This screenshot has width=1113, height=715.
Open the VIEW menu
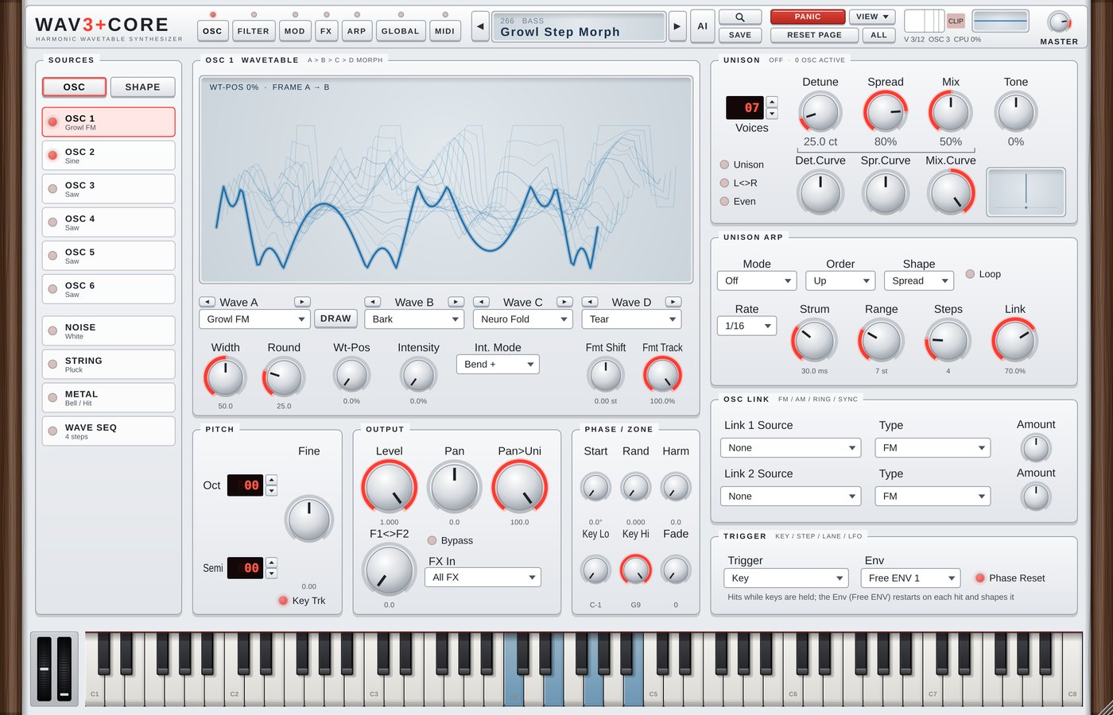pos(872,17)
